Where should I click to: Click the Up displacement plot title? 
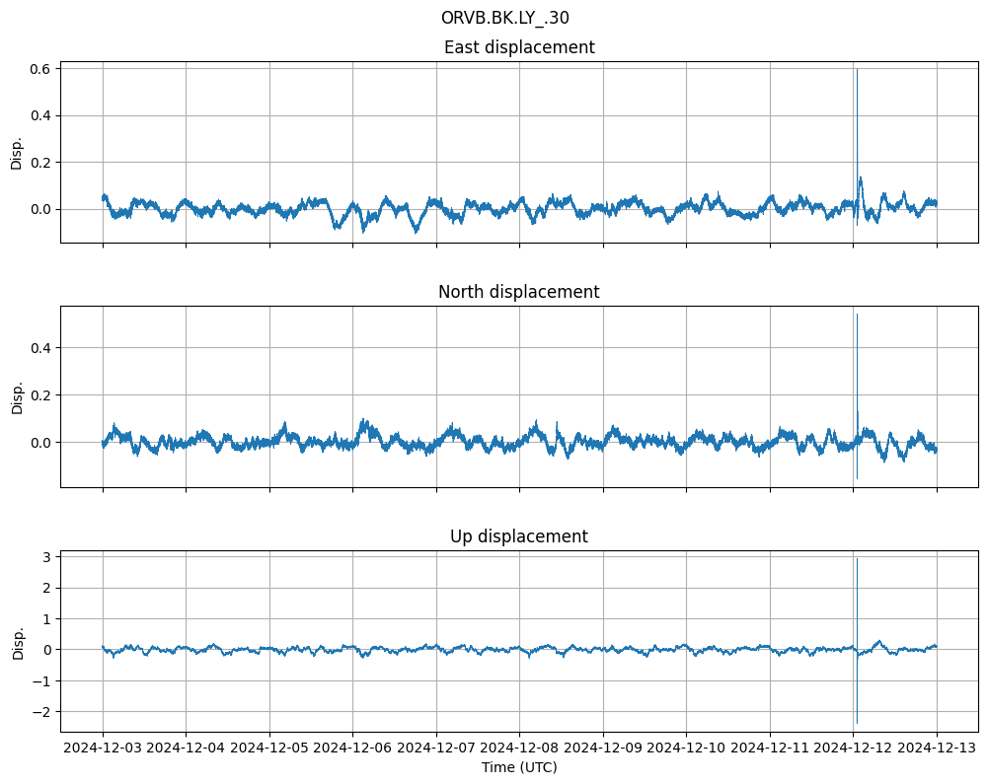[519, 536]
